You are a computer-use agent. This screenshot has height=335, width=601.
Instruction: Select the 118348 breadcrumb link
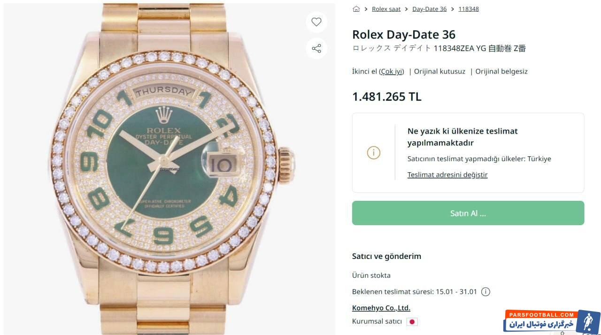(468, 9)
